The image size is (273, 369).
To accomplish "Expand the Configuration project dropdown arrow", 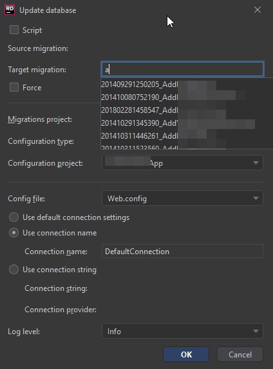I will click(256, 163).
